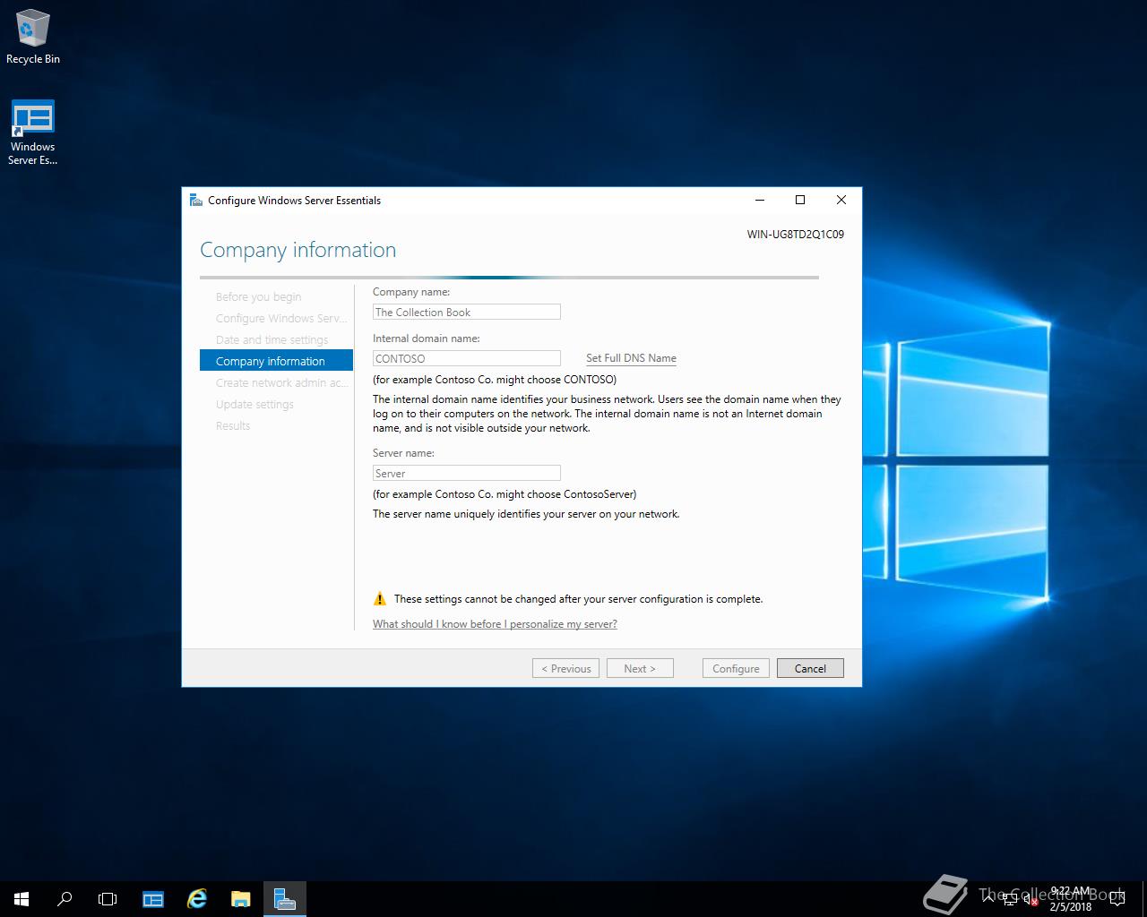
Task: Click the 'Company information' heading
Action: pyautogui.click(x=298, y=250)
